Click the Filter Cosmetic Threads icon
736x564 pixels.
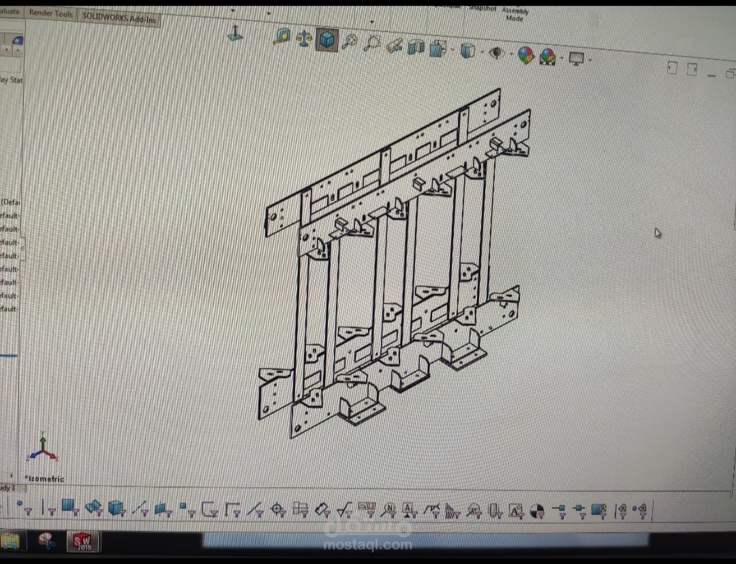point(495,511)
